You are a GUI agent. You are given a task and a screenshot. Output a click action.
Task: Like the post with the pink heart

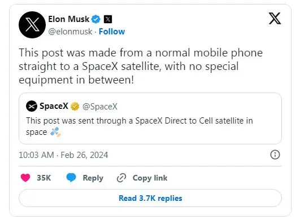click(25, 178)
